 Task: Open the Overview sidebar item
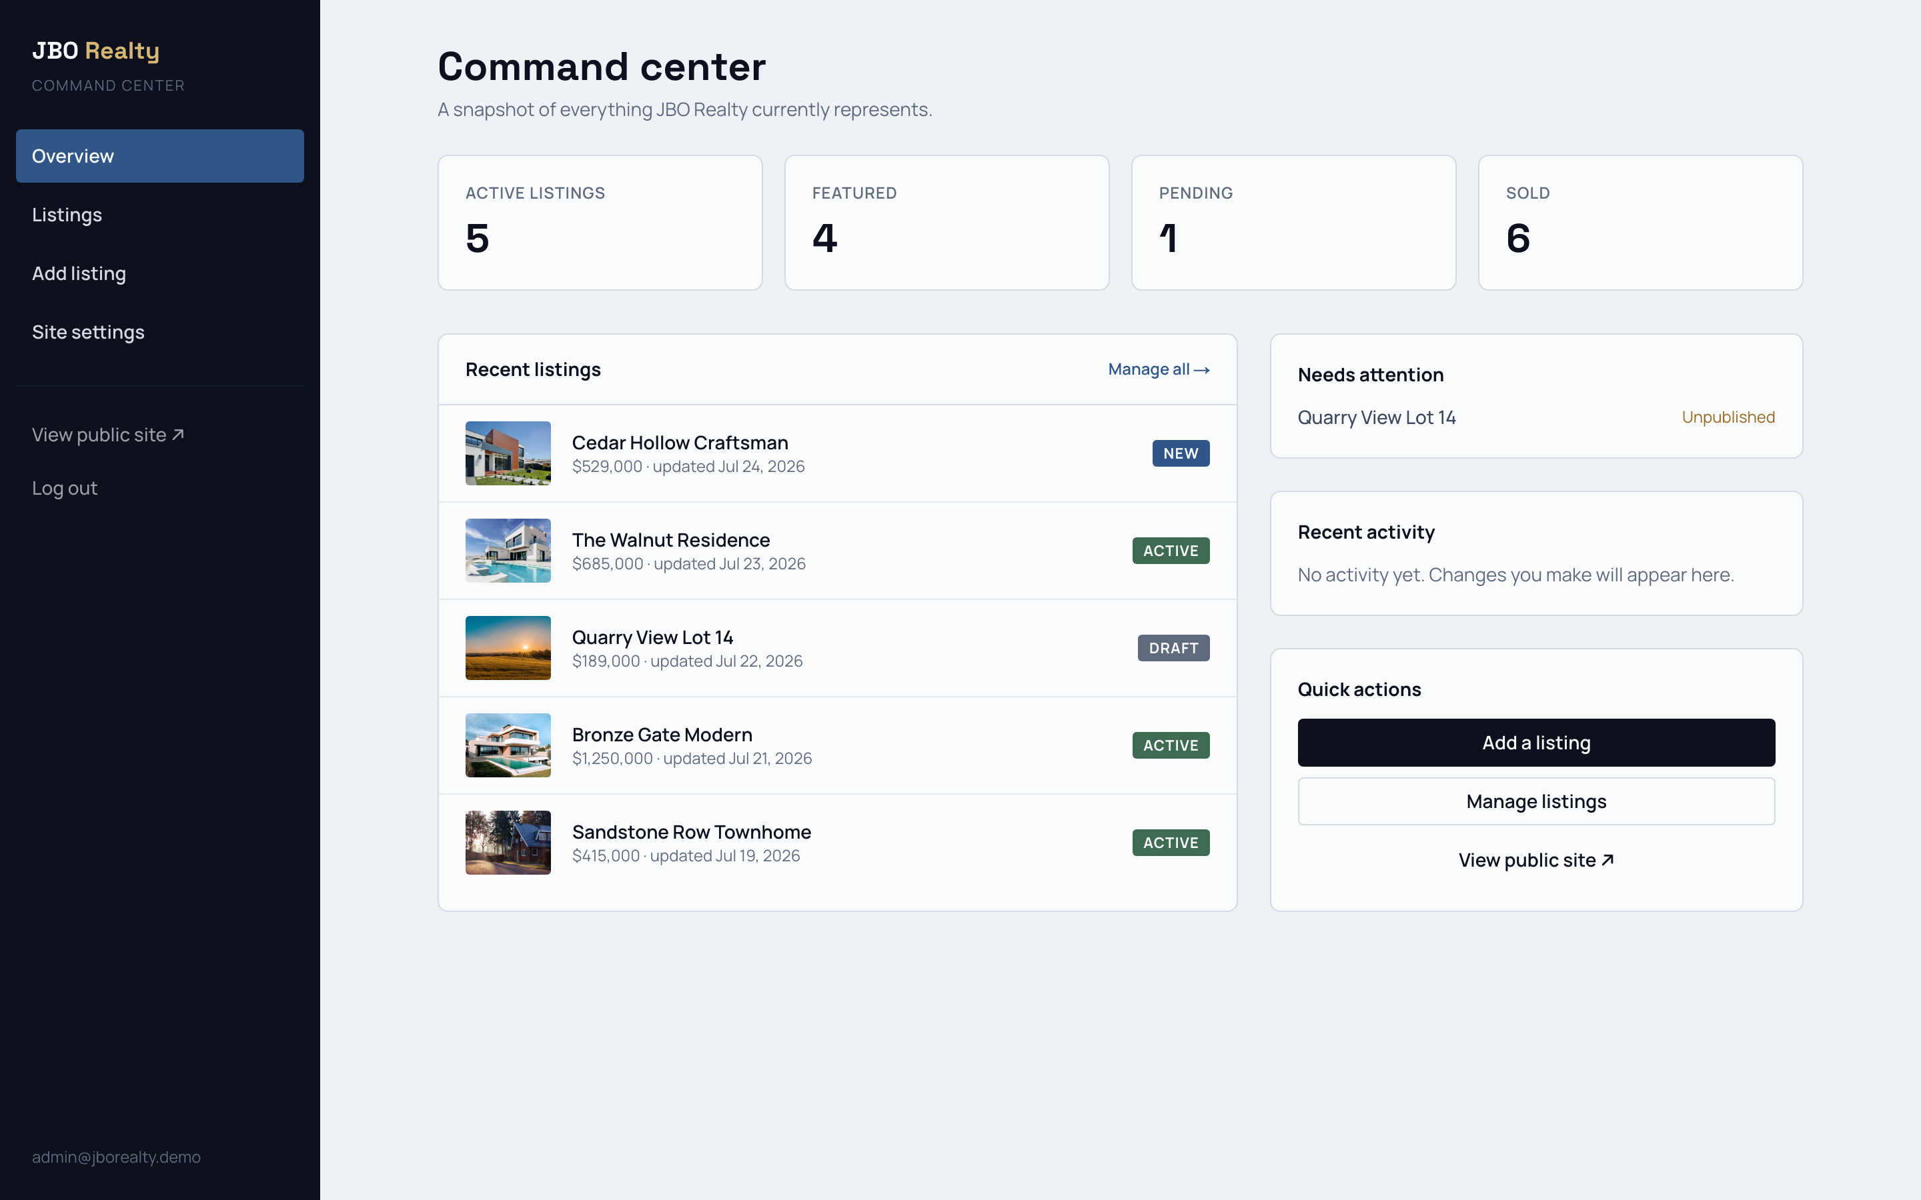coord(159,155)
